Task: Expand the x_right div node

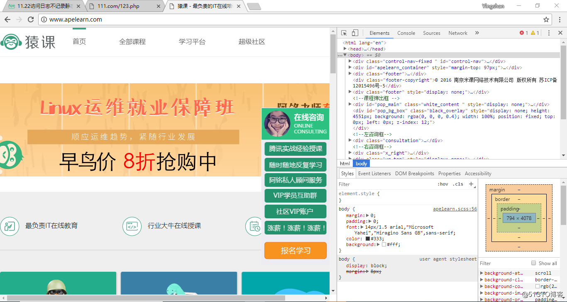Action: click(350, 153)
